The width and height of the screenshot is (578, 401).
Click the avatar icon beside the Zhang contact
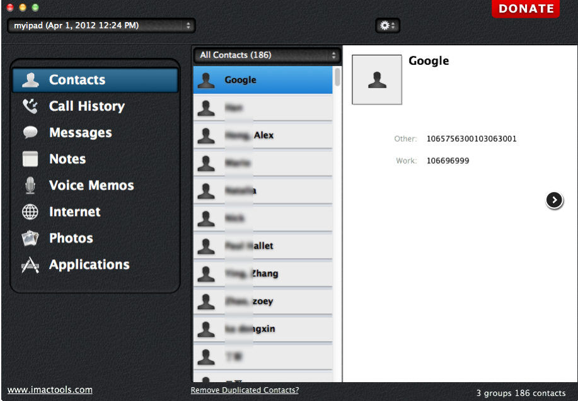click(x=206, y=274)
